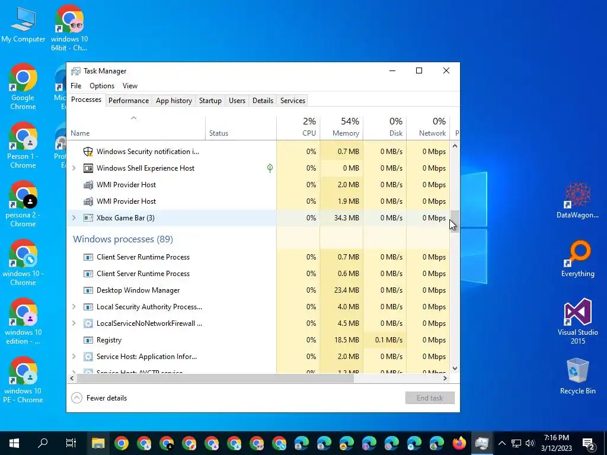
Task: Click the green leaf suspended status icon
Action: 270,168
